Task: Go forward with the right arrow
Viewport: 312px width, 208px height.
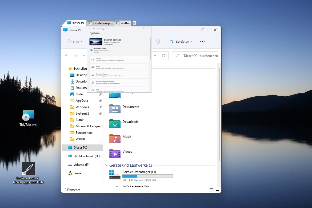Action: (x=76, y=56)
